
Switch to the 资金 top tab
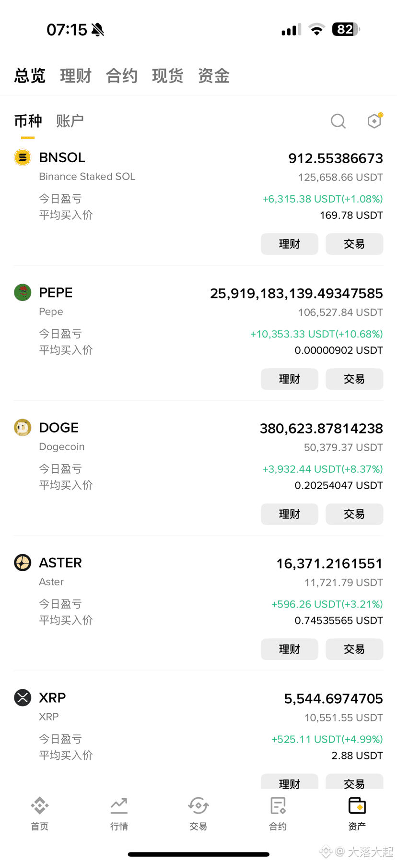tap(214, 76)
